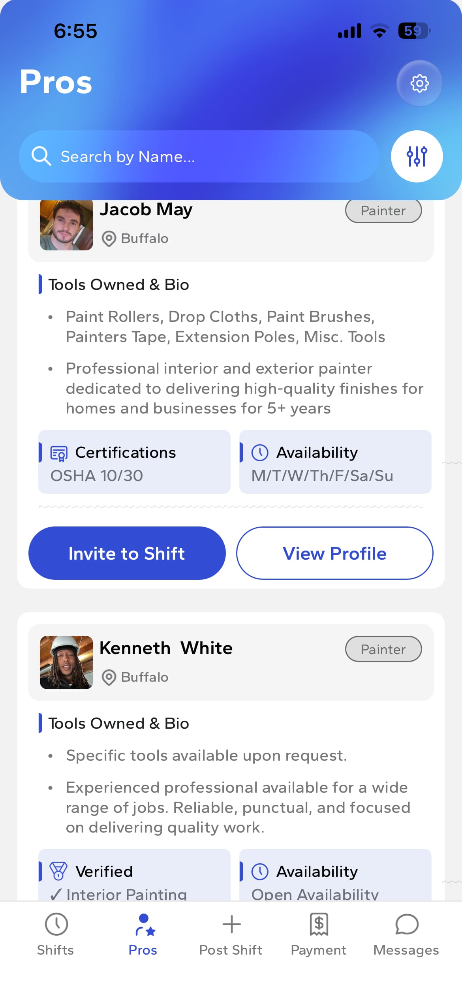462x1000 pixels.
Task: Tap Kenneth White's Verified medal icon
Action: (58, 871)
